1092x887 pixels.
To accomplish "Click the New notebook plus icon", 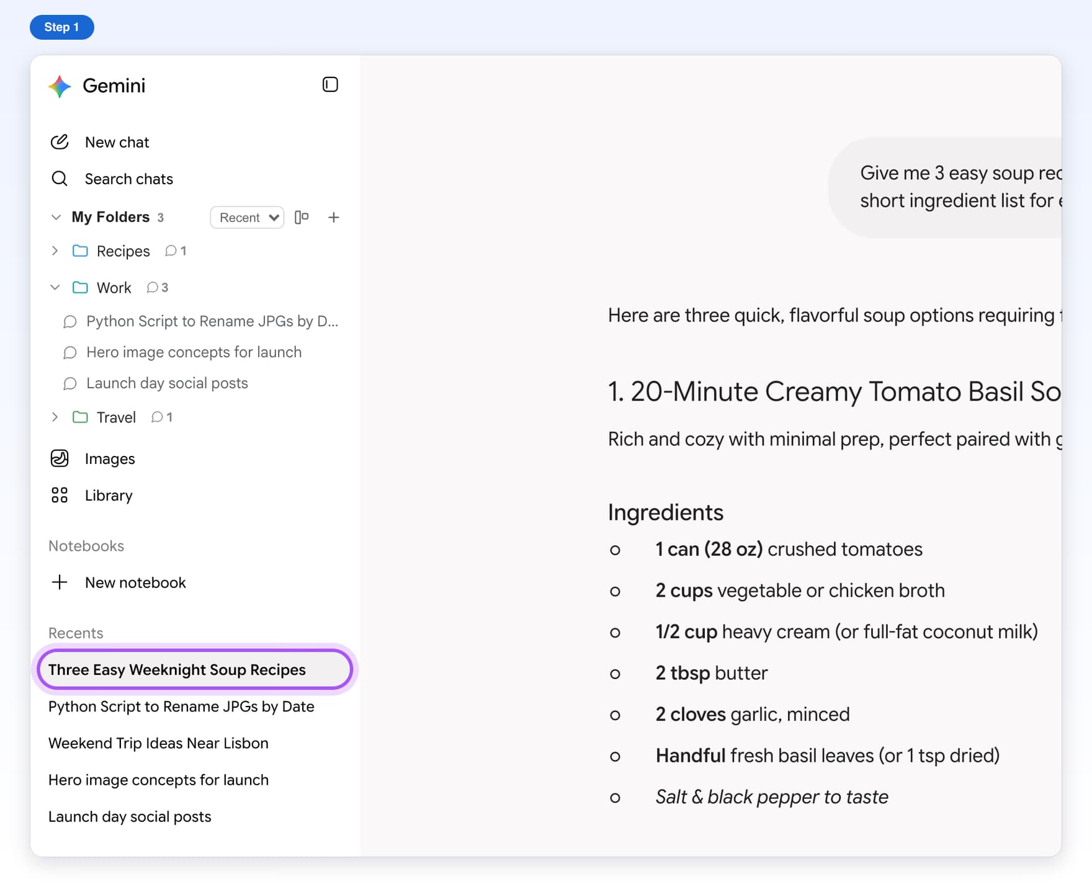I will coord(60,582).
